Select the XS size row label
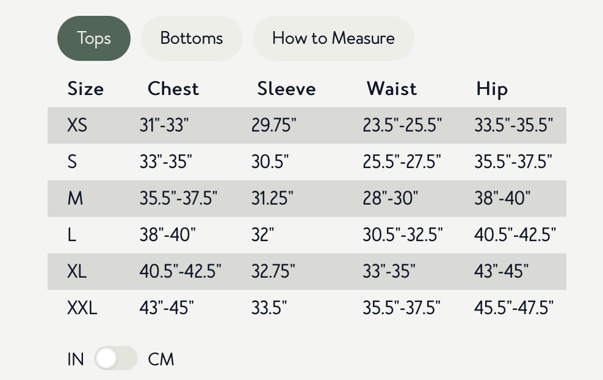Screen dimensions: 603x380 tap(78, 125)
